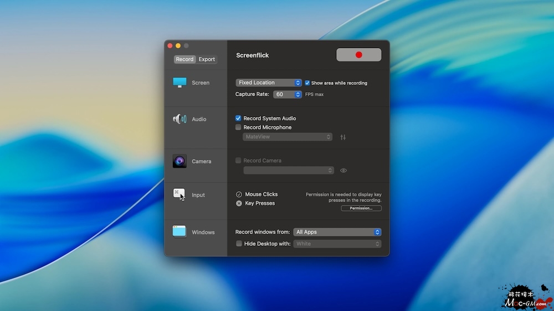Image resolution: width=554 pixels, height=311 pixels.
Task: Click the Camera label in sidebar
Action: [x=202, y=161]
